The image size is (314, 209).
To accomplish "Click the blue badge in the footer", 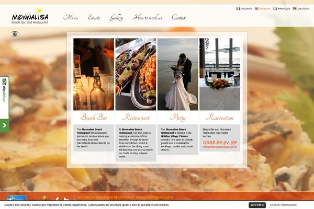I will (x=17, y=198).
